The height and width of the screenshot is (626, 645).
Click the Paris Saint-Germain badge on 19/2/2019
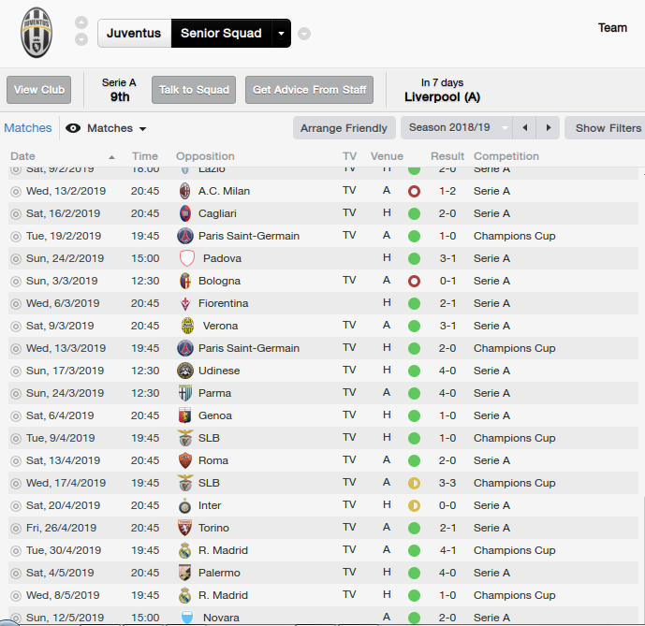pos(185,236)
